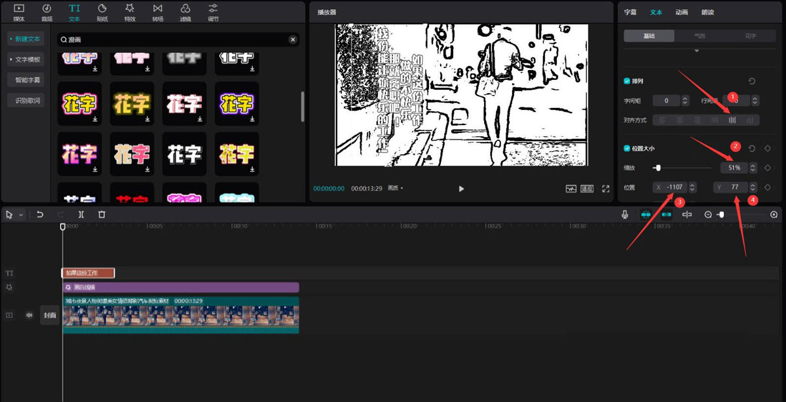Viewport: 786px width, 402px height.
Task: Select the split clip tool in timeline toolbar
Action: 81,215
